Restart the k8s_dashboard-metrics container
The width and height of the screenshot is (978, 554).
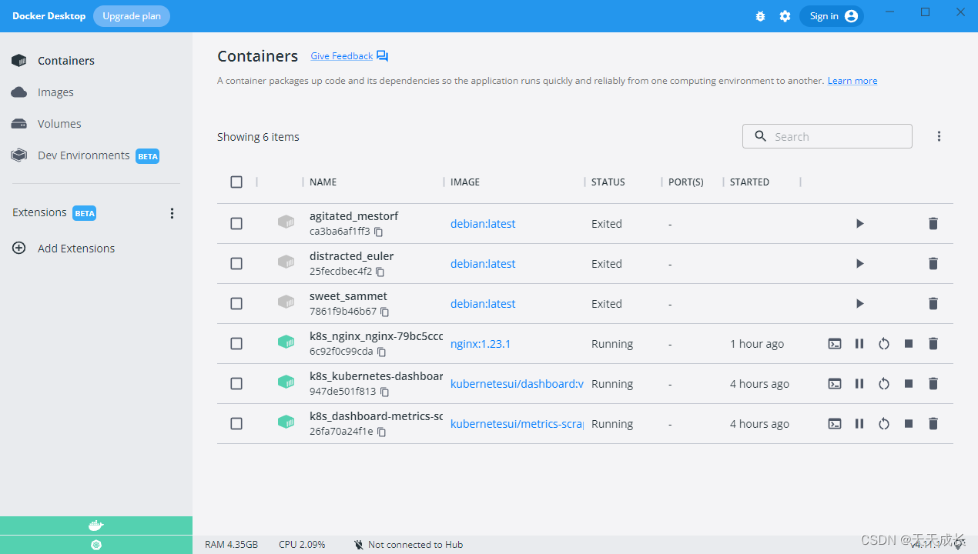(x=884, y=424)
